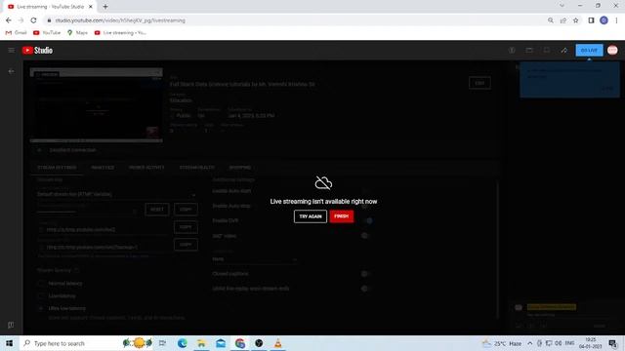Copy the rtmp stream URL
The width and height of the screenshot is (625, 351).
tap(186, 227)
